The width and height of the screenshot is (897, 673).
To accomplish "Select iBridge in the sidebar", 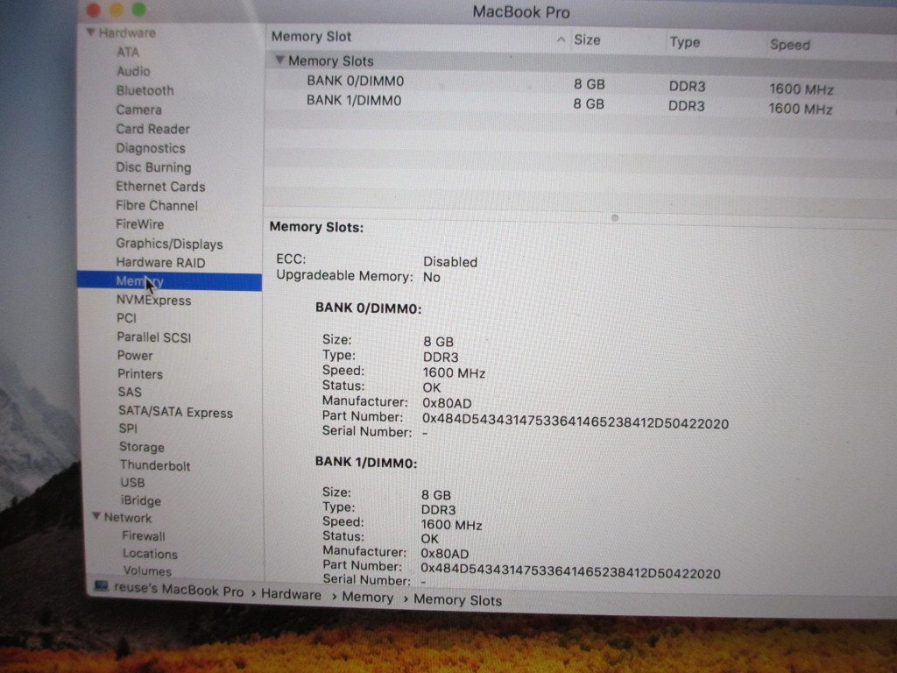I will [141, 500].
